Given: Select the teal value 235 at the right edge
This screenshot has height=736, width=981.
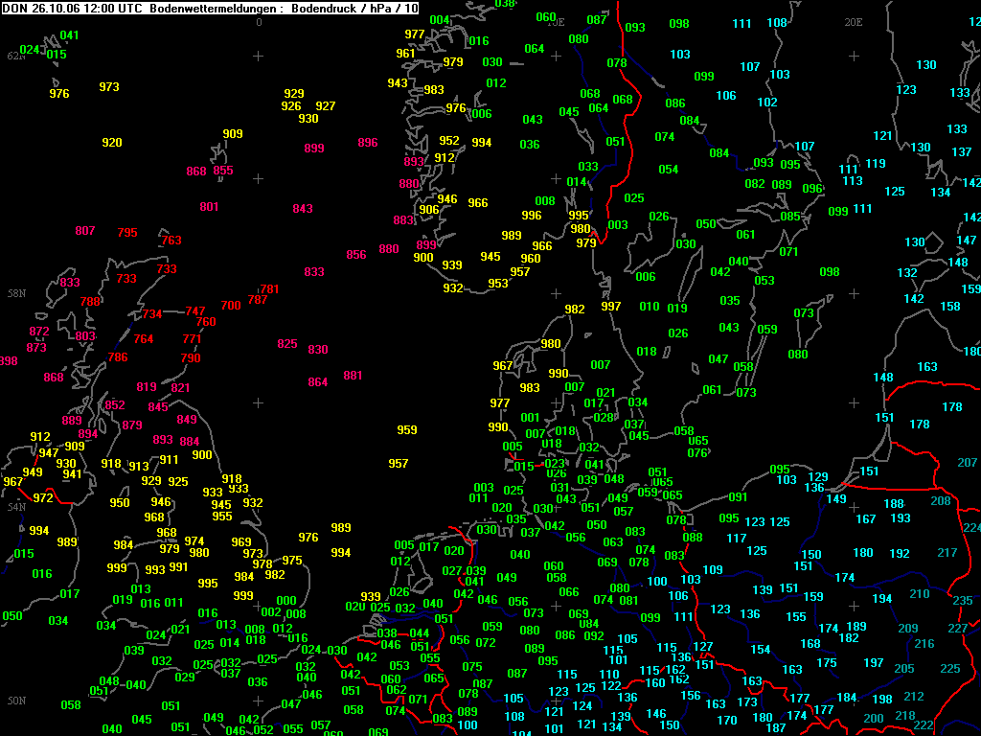Looking at the screenshot, I should (963, 601).
